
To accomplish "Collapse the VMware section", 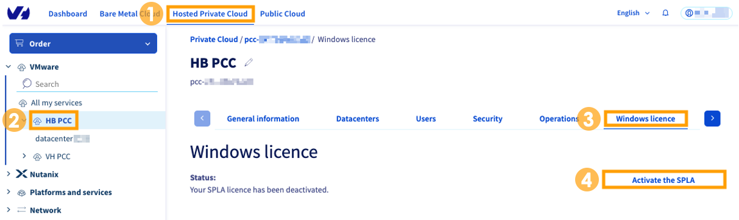I will 9,67.
